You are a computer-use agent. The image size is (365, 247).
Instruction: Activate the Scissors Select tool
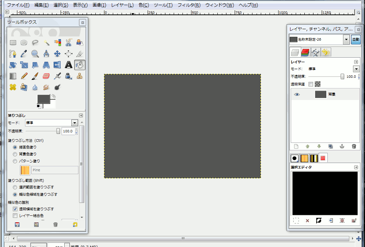[x=68, y=42]
